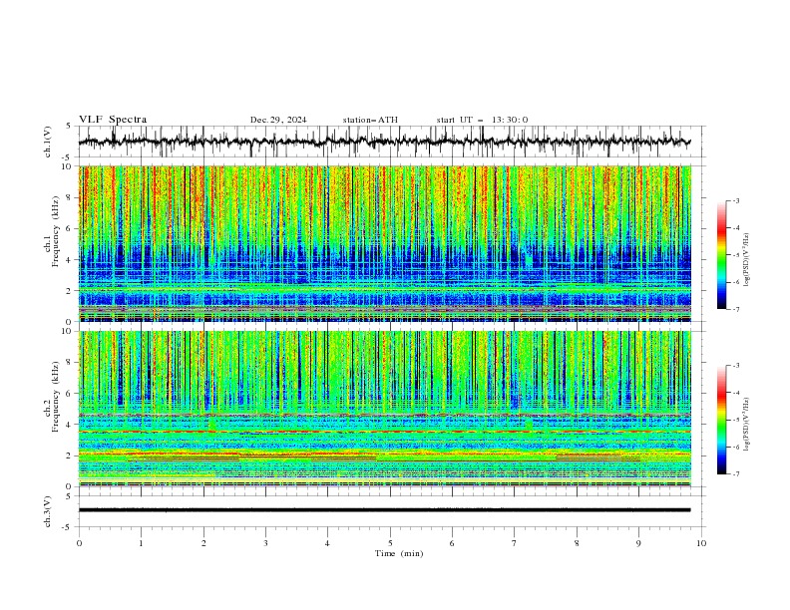Click time axis tick label '9'
Screen dimensions: 790x610
tap(638, 543)
